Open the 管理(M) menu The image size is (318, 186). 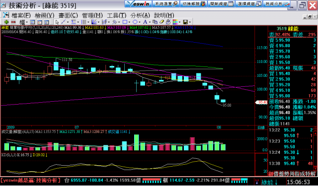pos(92,15)
